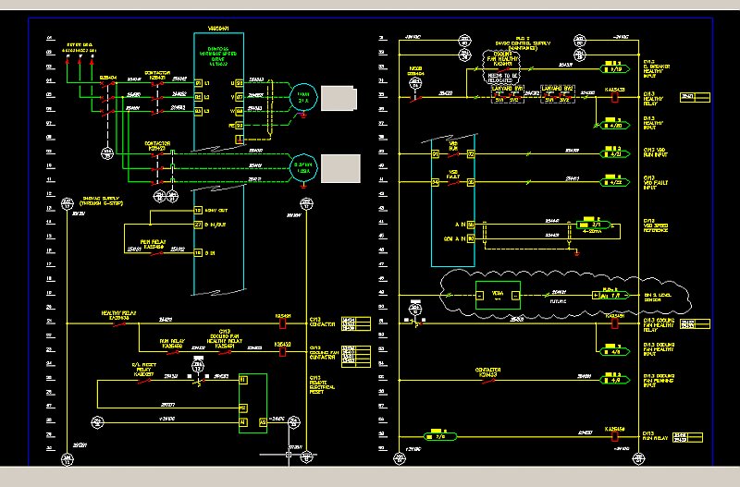740x487 pixels.
Task: Select the 4/22 VSD fault input tag
Action: click(x=613, y=181)
